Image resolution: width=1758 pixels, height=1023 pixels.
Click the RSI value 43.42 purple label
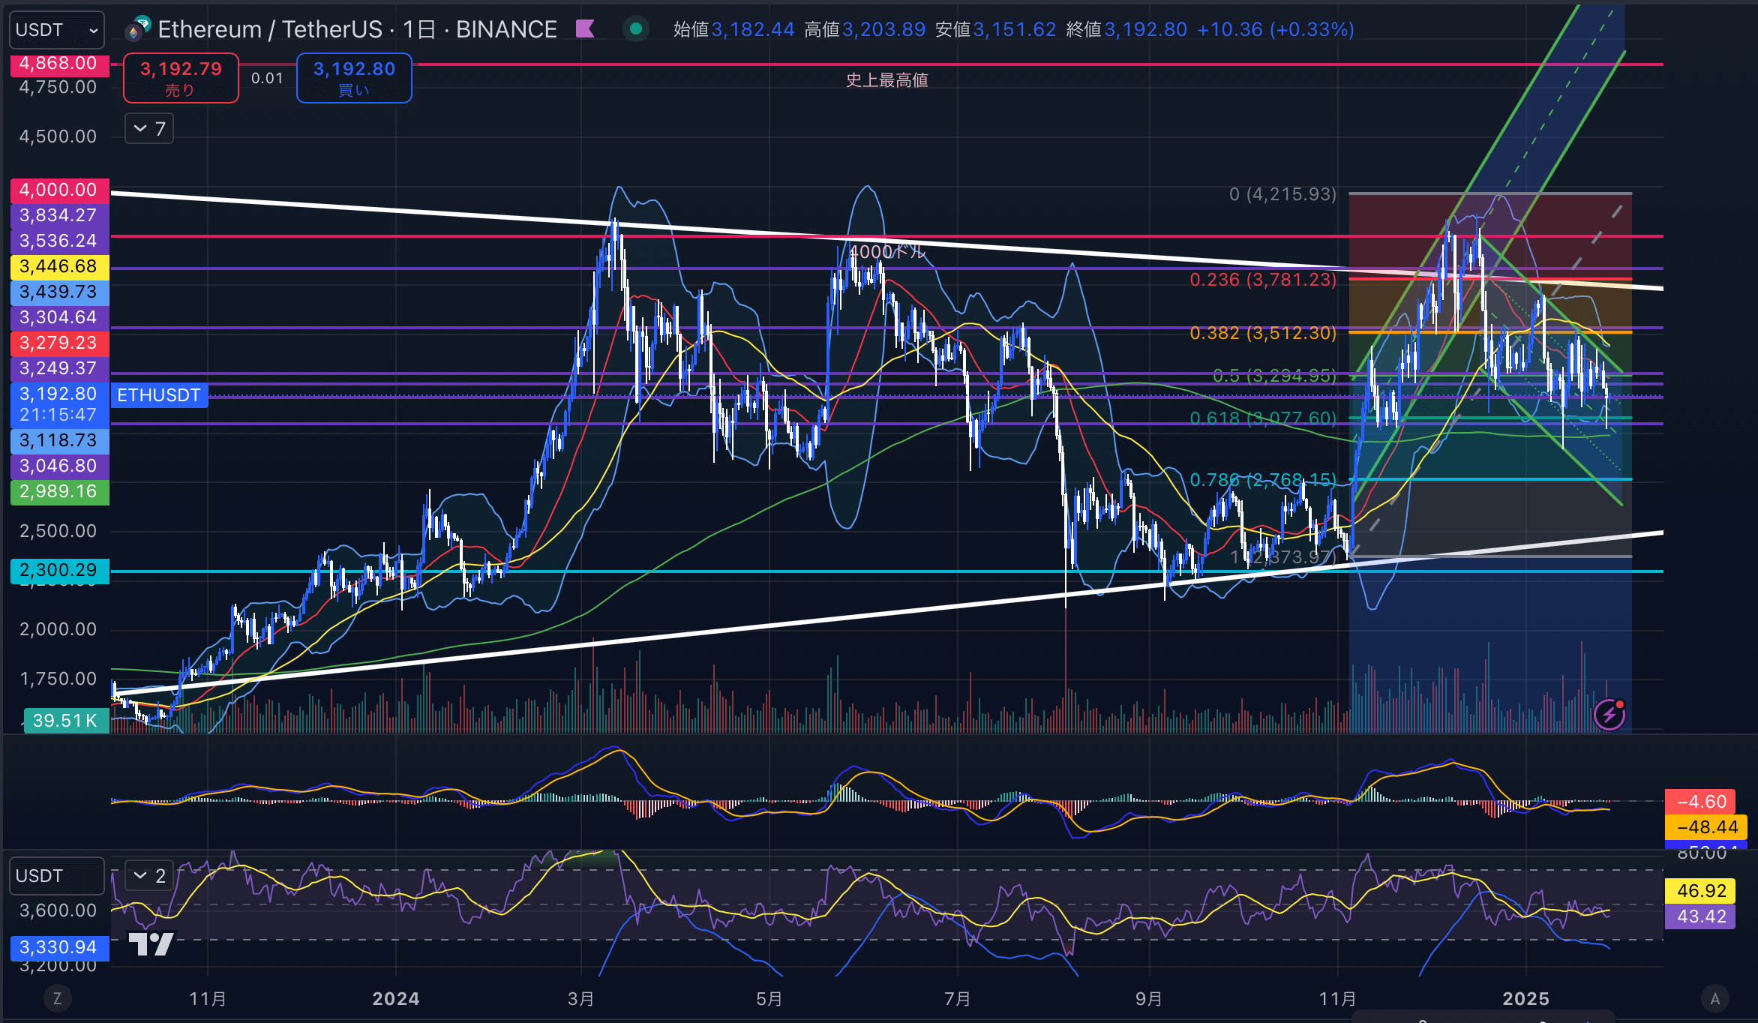coord(1701,916)
